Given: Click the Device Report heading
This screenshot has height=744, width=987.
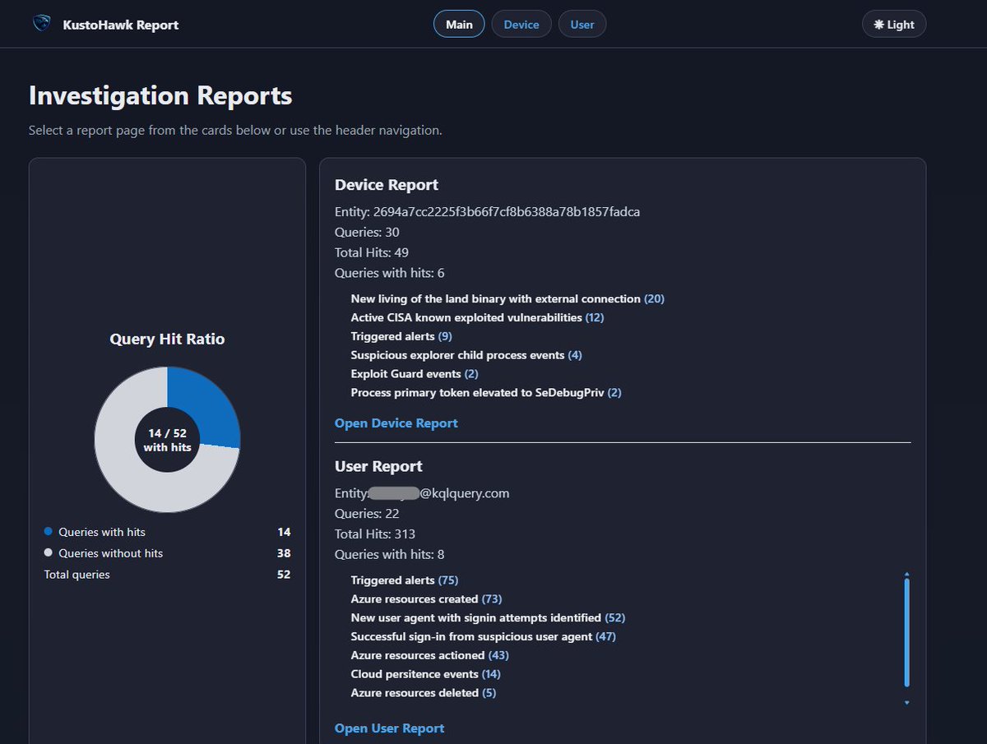Looking at the screenshot, I should [387, 185].
